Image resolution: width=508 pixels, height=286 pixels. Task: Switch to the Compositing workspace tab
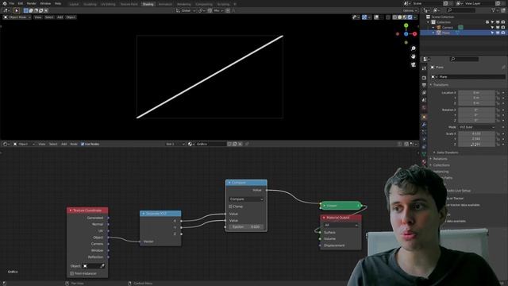point(204,4)
